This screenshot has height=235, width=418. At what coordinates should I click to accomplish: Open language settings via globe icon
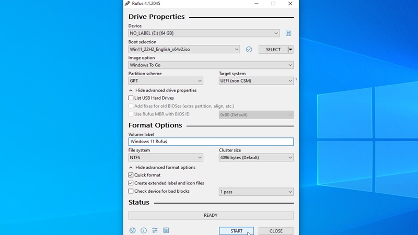click(x=132, y=230)
